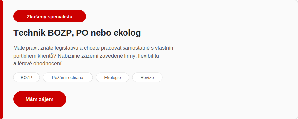Screen dimensions: 298x119
Task: Click the word Technik in the heading
Action: (29, 33)
